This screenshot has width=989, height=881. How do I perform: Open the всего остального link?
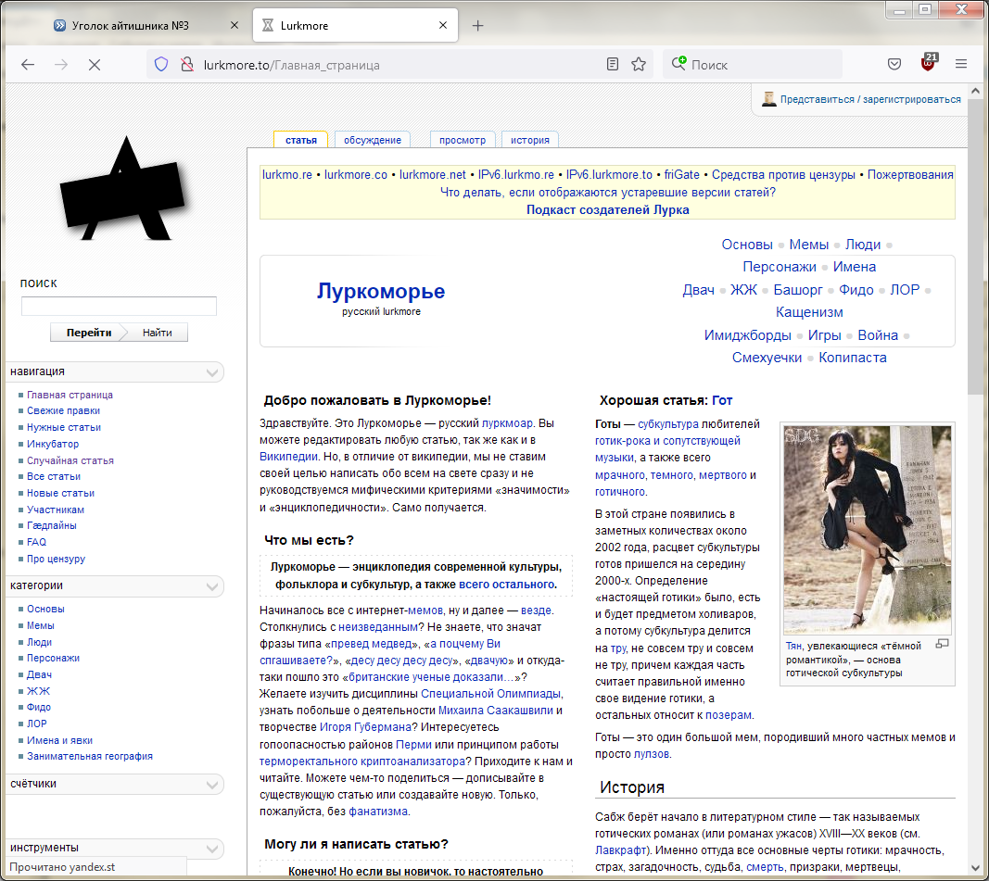[x=506, y=585]
